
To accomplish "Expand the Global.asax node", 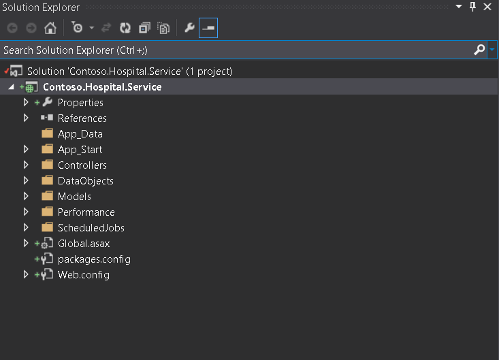I will point(26,243).
